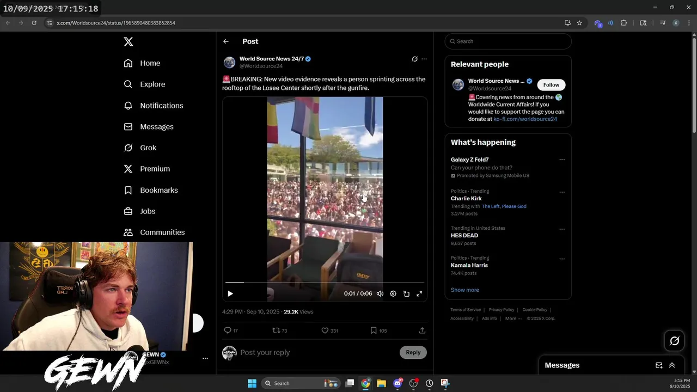Open Notifications in the sidebar
Screen dimensions: 697x392
154,106
